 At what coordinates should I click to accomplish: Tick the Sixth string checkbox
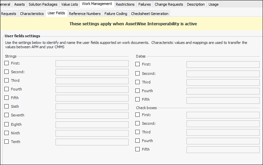click(7, 106)
